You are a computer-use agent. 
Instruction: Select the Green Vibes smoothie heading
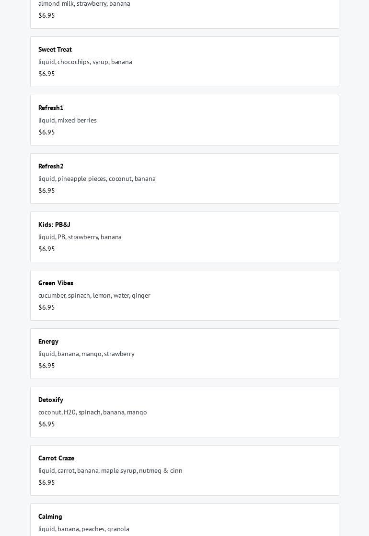[56, 283]
